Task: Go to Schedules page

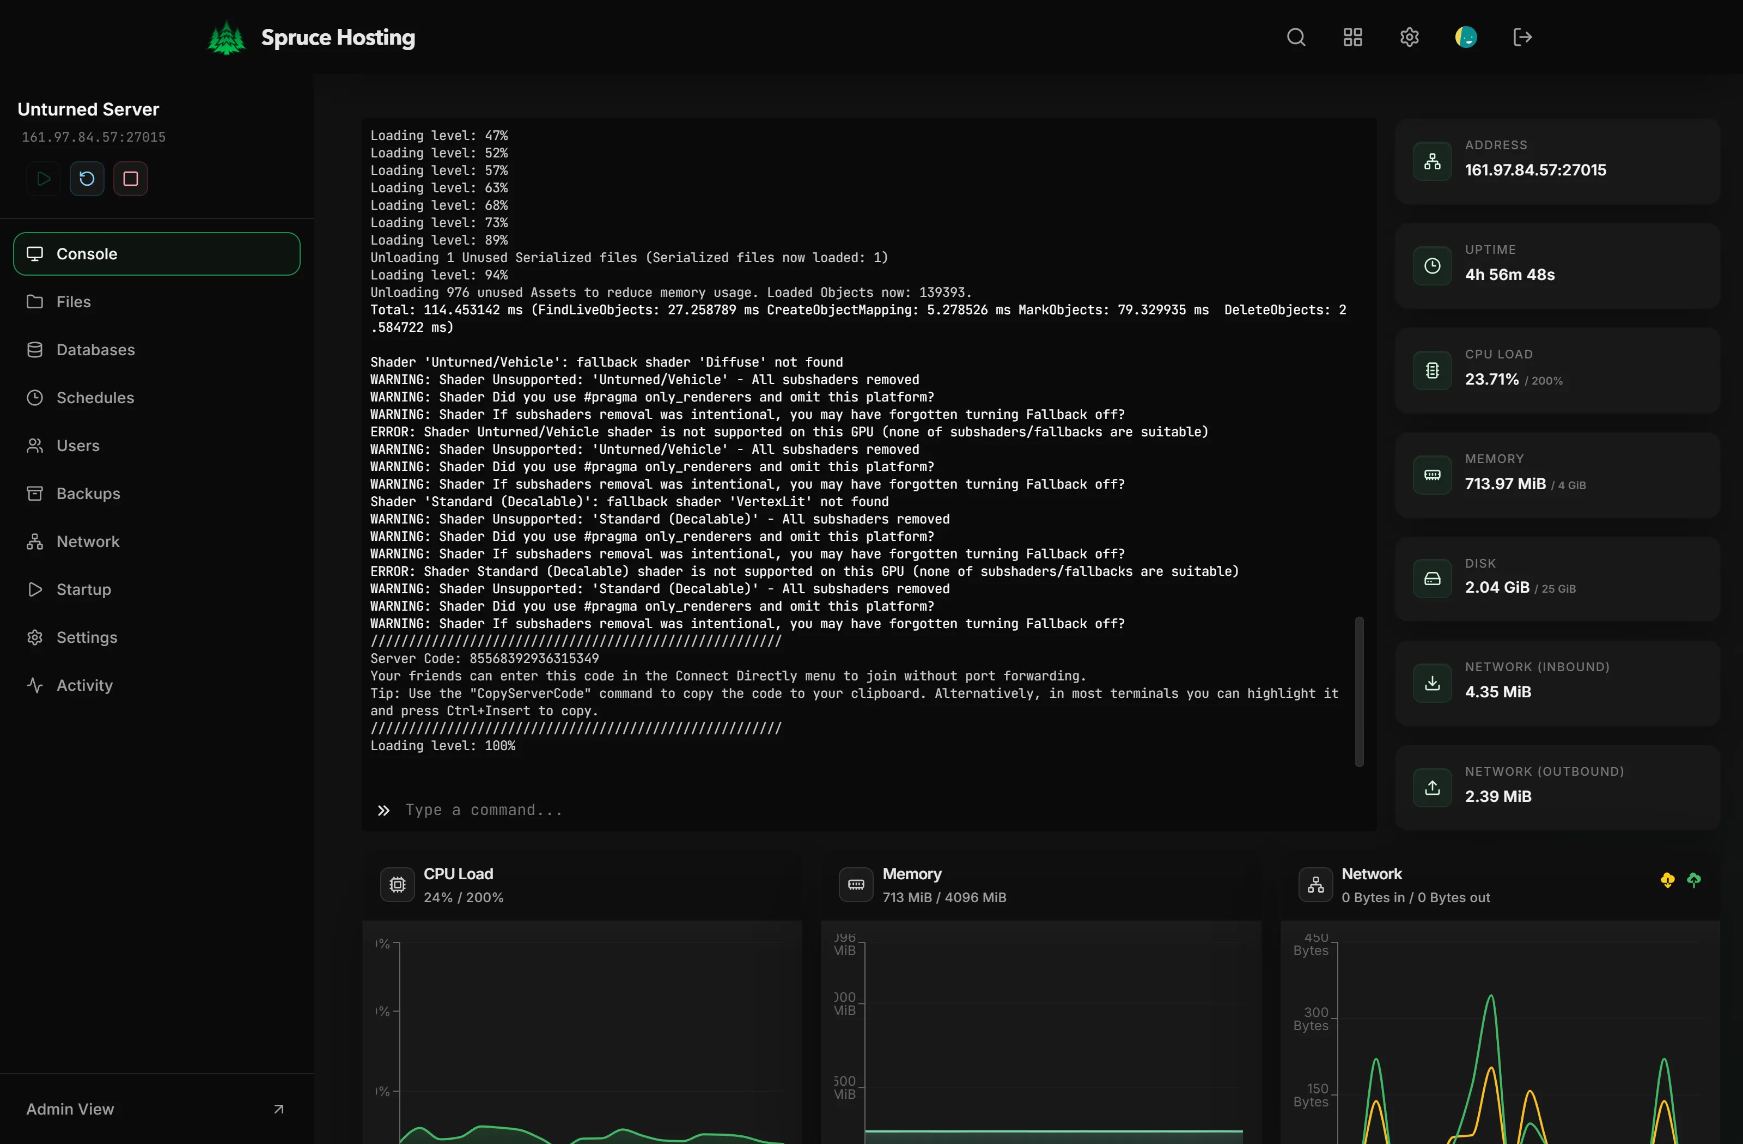Action: pos(157,398)
